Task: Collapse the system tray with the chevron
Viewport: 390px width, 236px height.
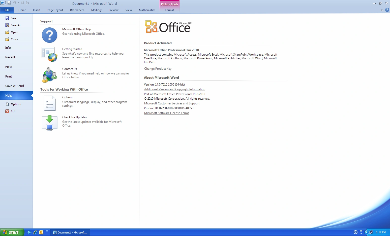Action: (x=367, y=232)
